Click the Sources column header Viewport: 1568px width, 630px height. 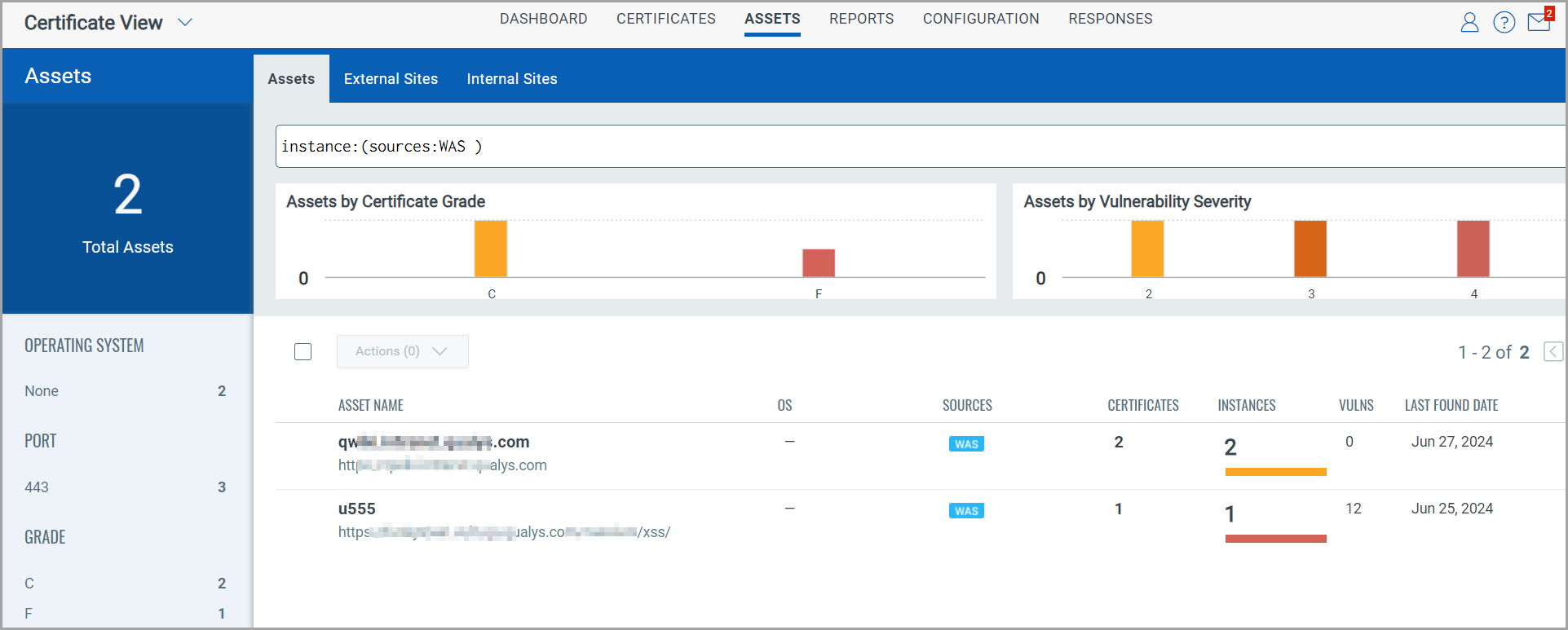967,405
